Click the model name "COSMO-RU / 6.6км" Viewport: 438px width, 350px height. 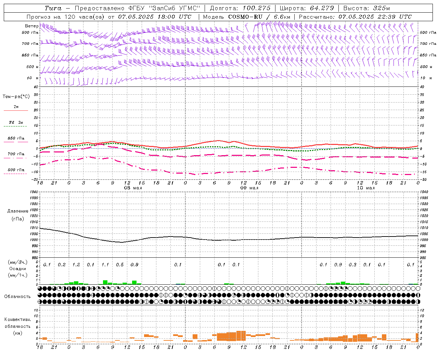click(x=259, y=17)
